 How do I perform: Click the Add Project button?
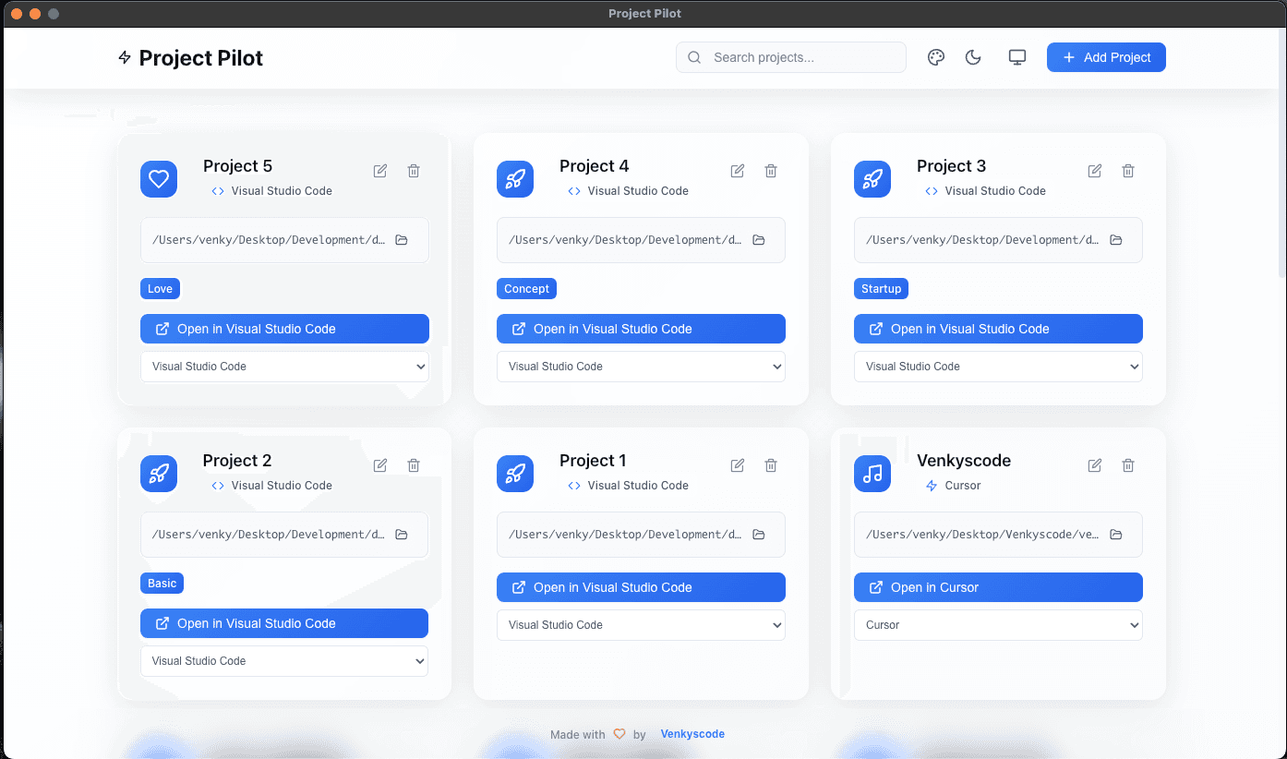click(x=1106, y=57)
